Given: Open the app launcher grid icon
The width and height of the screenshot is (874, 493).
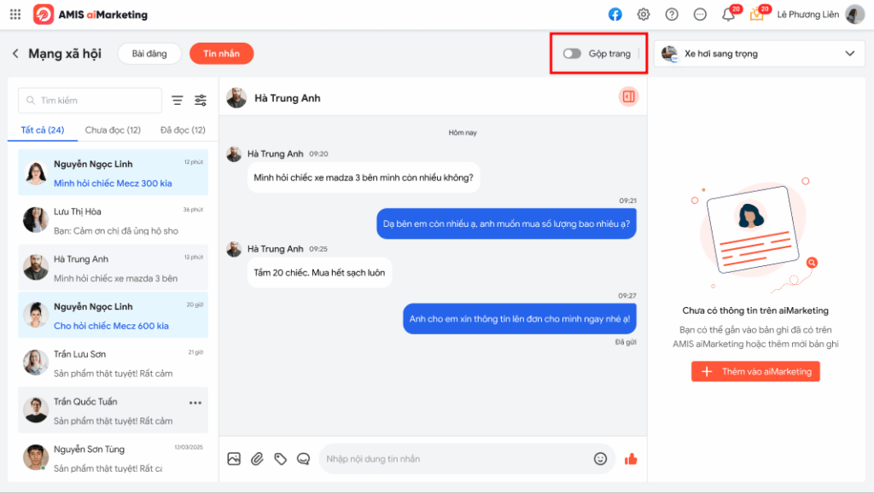Looking at the screenshot, I should pyautogui.click(x=15, y=14).
